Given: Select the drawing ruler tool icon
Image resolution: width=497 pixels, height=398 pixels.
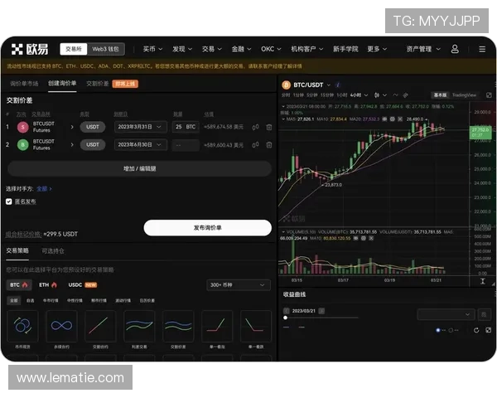Looking at the screenshot, I should point(405,95).
